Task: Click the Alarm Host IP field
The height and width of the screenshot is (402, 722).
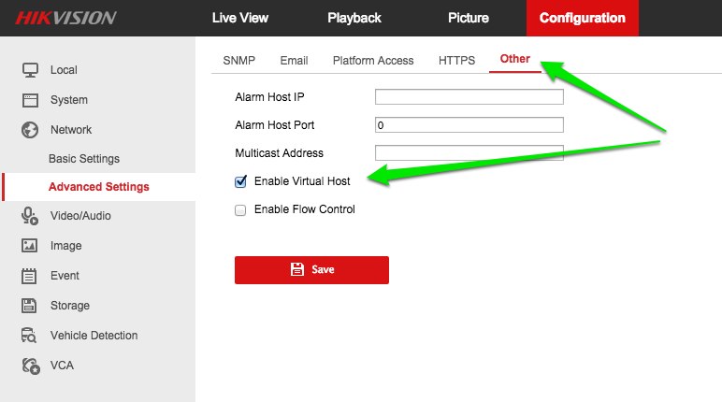Action: tap(469, 96)
